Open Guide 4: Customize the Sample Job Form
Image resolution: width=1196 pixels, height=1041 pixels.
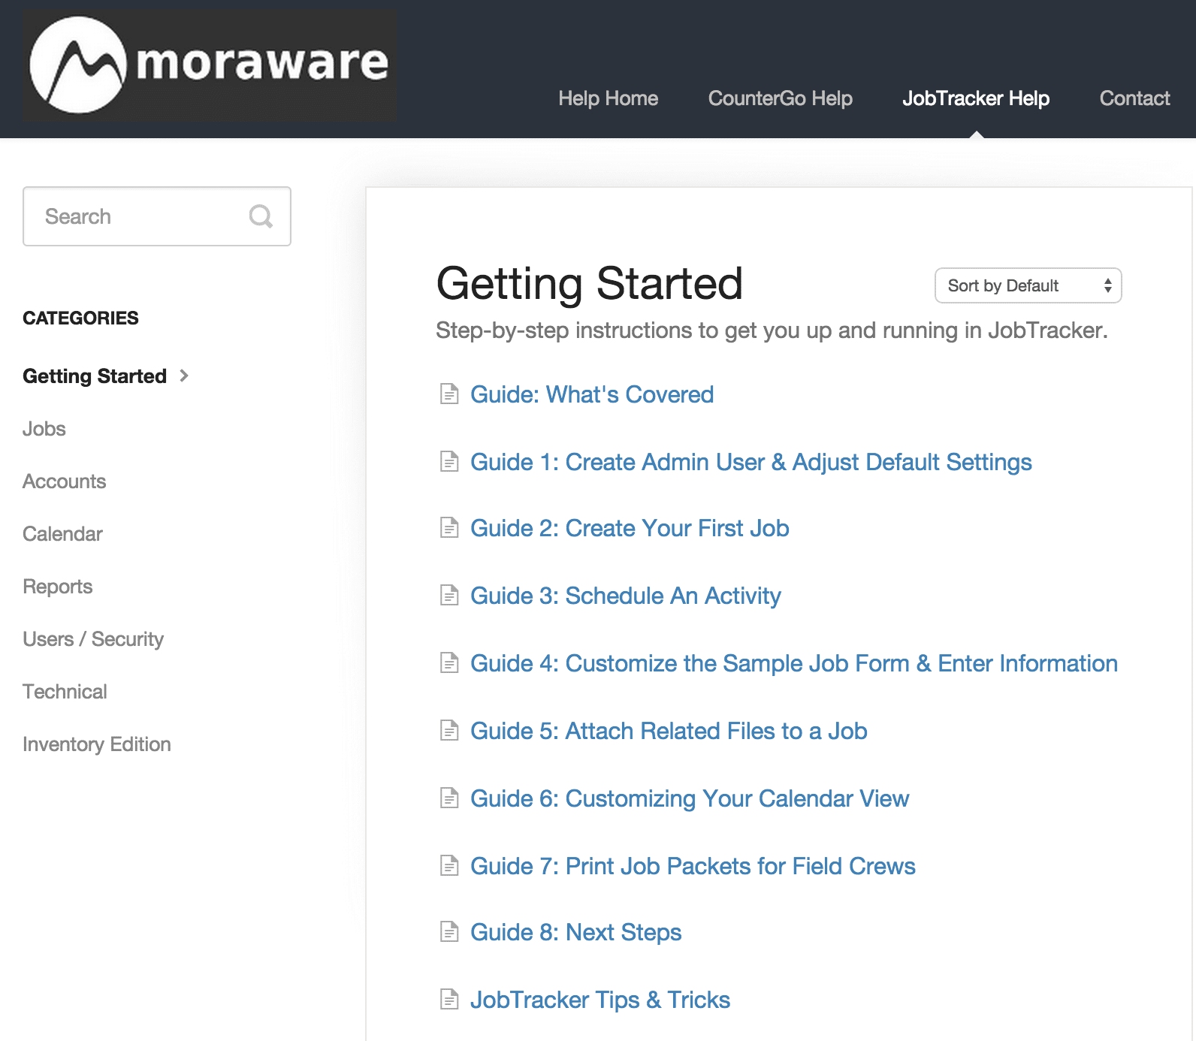tap(794, 663)
